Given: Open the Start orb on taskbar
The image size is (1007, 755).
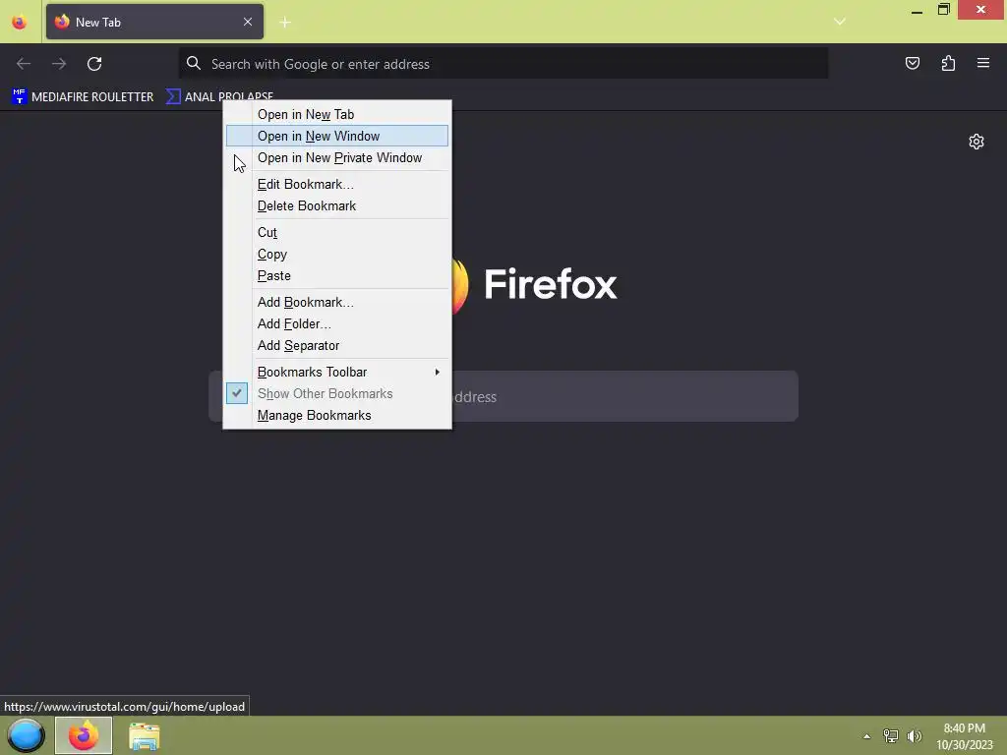Looking at the screenshot, I should 26,735.
